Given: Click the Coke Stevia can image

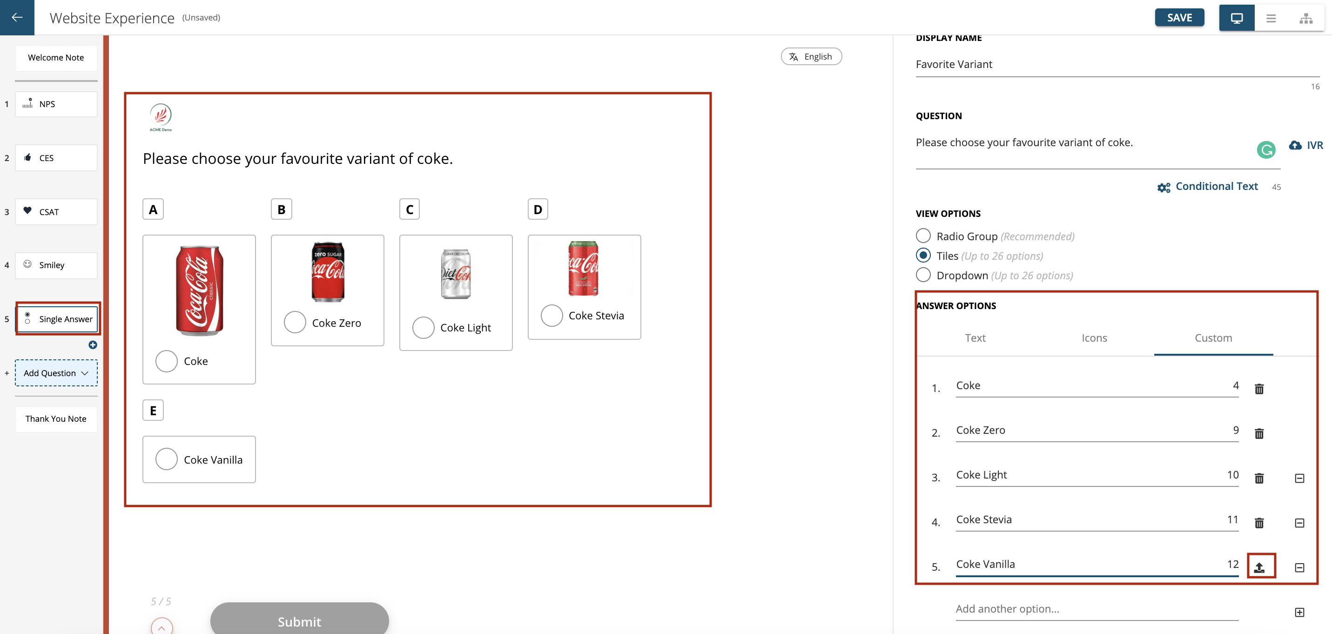Looking at the screenshot, I should pyautogui.click(x=583, y=269).
